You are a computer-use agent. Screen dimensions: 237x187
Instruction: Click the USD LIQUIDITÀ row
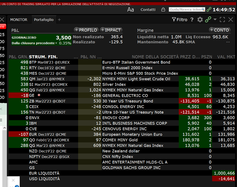pos(122,179)
